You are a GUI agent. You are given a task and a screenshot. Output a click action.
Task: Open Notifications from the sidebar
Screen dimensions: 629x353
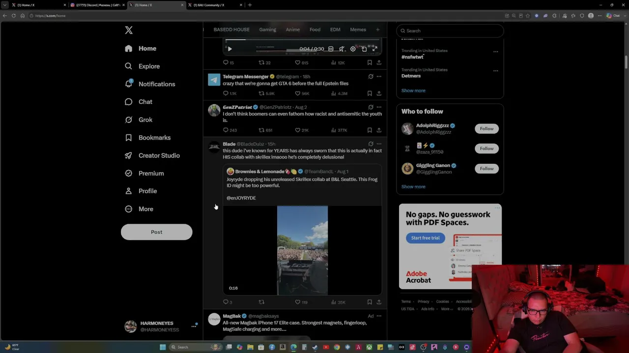[x=150, y=84]
